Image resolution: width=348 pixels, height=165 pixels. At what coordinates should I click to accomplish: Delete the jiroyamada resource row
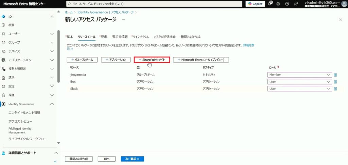(335, 75)
